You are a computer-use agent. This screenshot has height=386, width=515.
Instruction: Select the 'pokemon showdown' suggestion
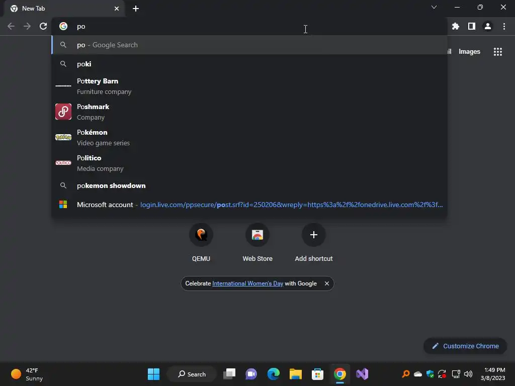tap(249, 185)
